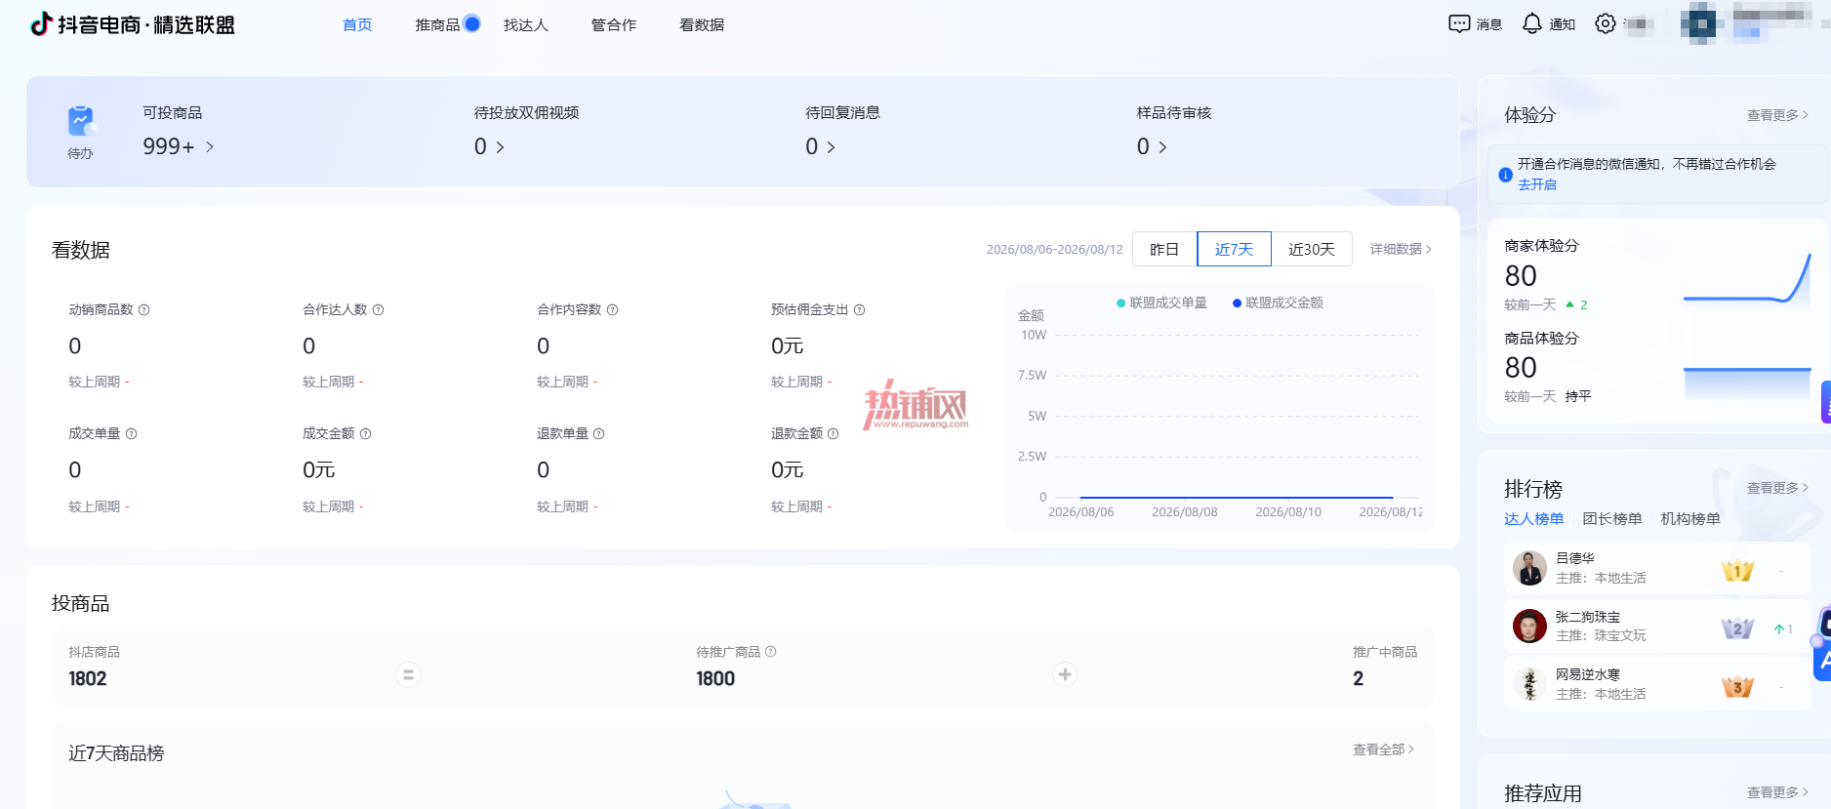
Task: Switch to 达人榜单 tab
Action: 1534,519
